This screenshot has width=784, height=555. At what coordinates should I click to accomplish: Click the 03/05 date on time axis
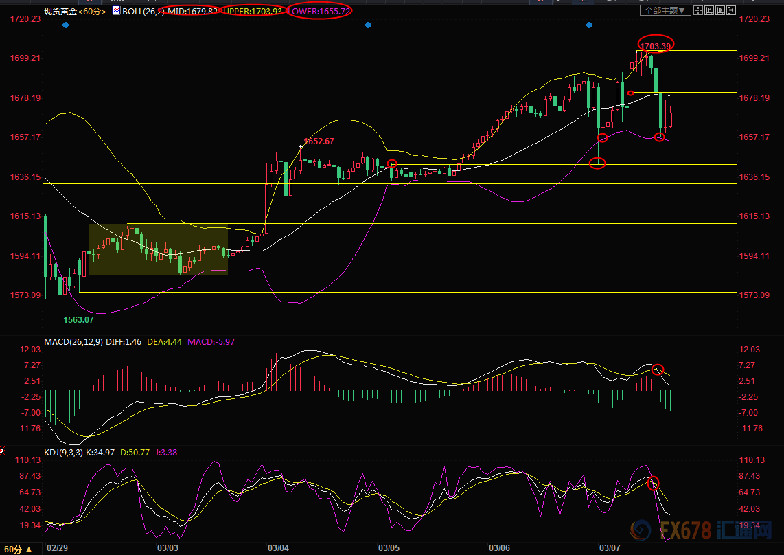(389, 547)
